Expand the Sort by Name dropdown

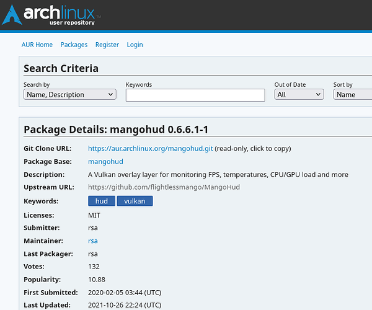click(x=353, y=94)
